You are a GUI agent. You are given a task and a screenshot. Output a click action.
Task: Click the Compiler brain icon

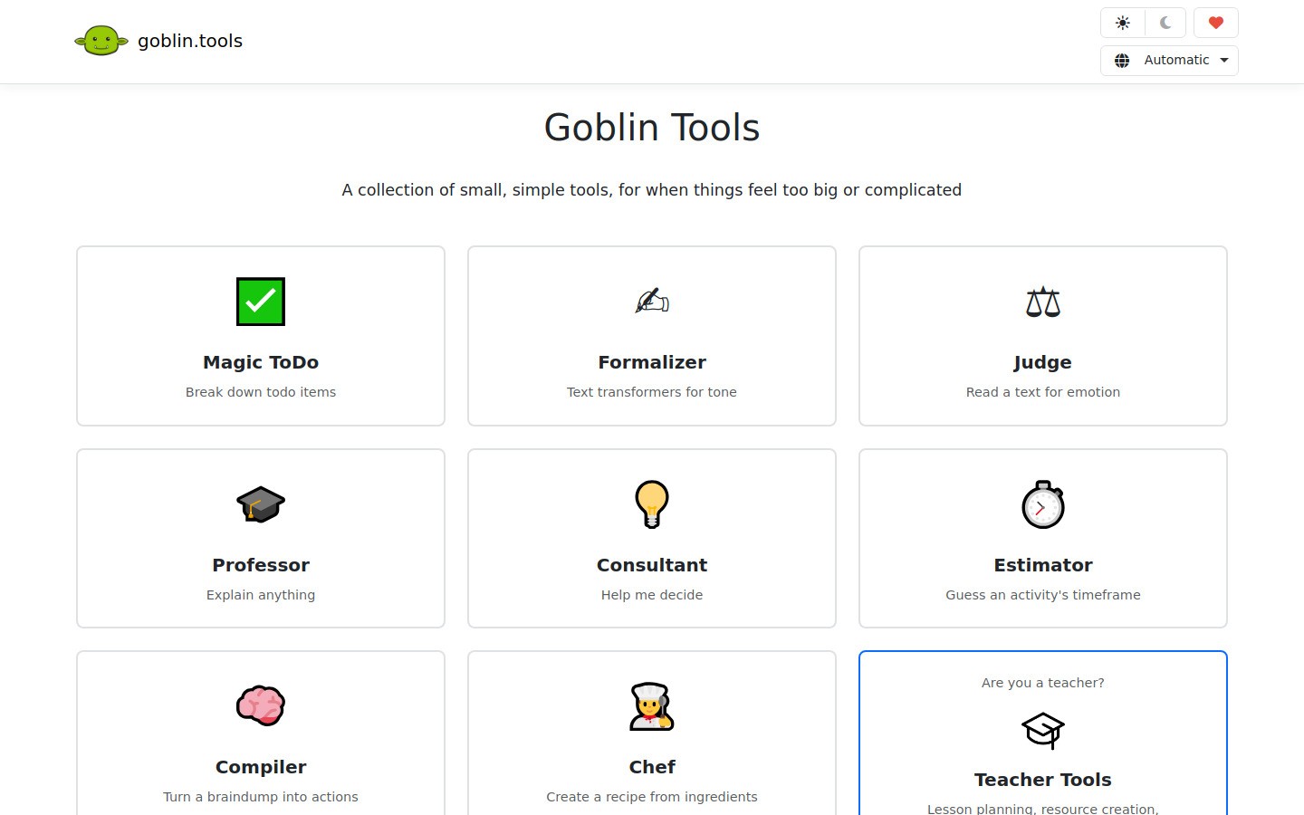tap(260, 706)
